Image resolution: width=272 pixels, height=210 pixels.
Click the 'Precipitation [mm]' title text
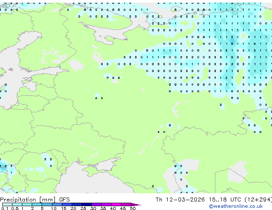[28, 200]
